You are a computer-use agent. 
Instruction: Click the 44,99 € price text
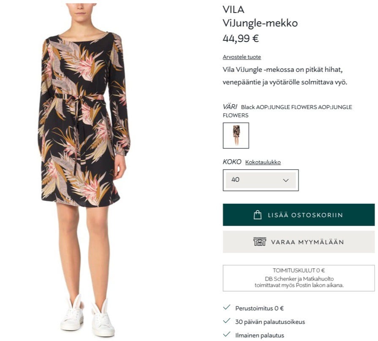241,38
